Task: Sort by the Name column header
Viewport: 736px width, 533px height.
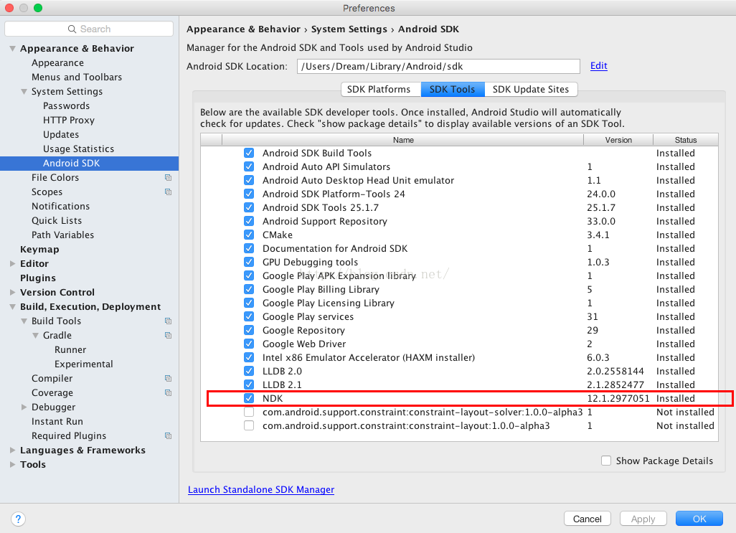Action: pyautogui.click(x=402, y=140)
